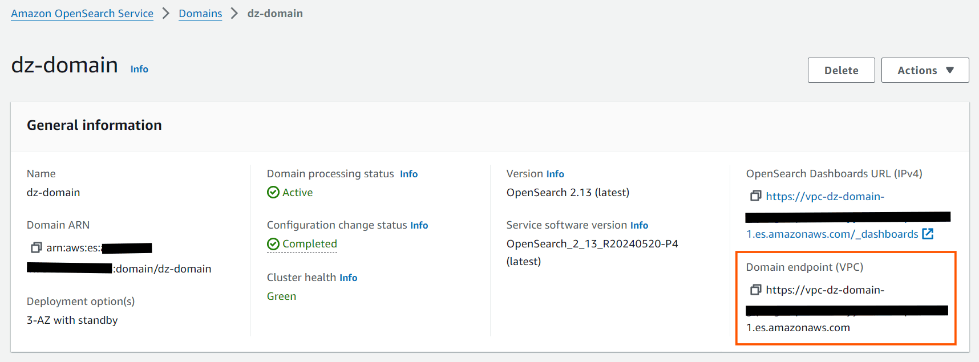The image size is (979, 362).
Task: Click the dz-domain breadcrumb current page
Action: pyautogui.click(x=275, y=14)
